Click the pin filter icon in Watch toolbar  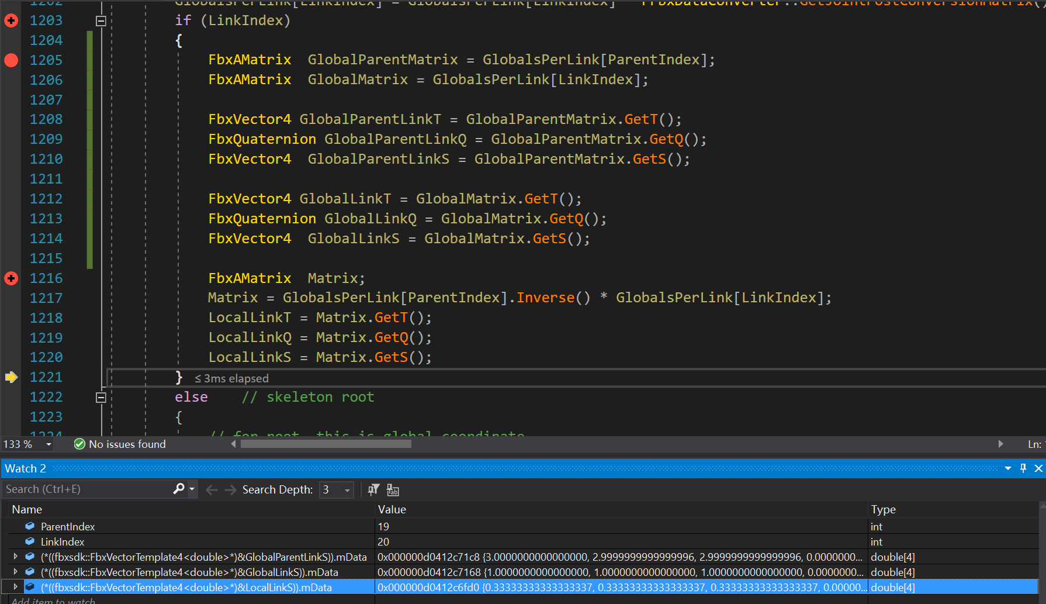tap(374, 490)
